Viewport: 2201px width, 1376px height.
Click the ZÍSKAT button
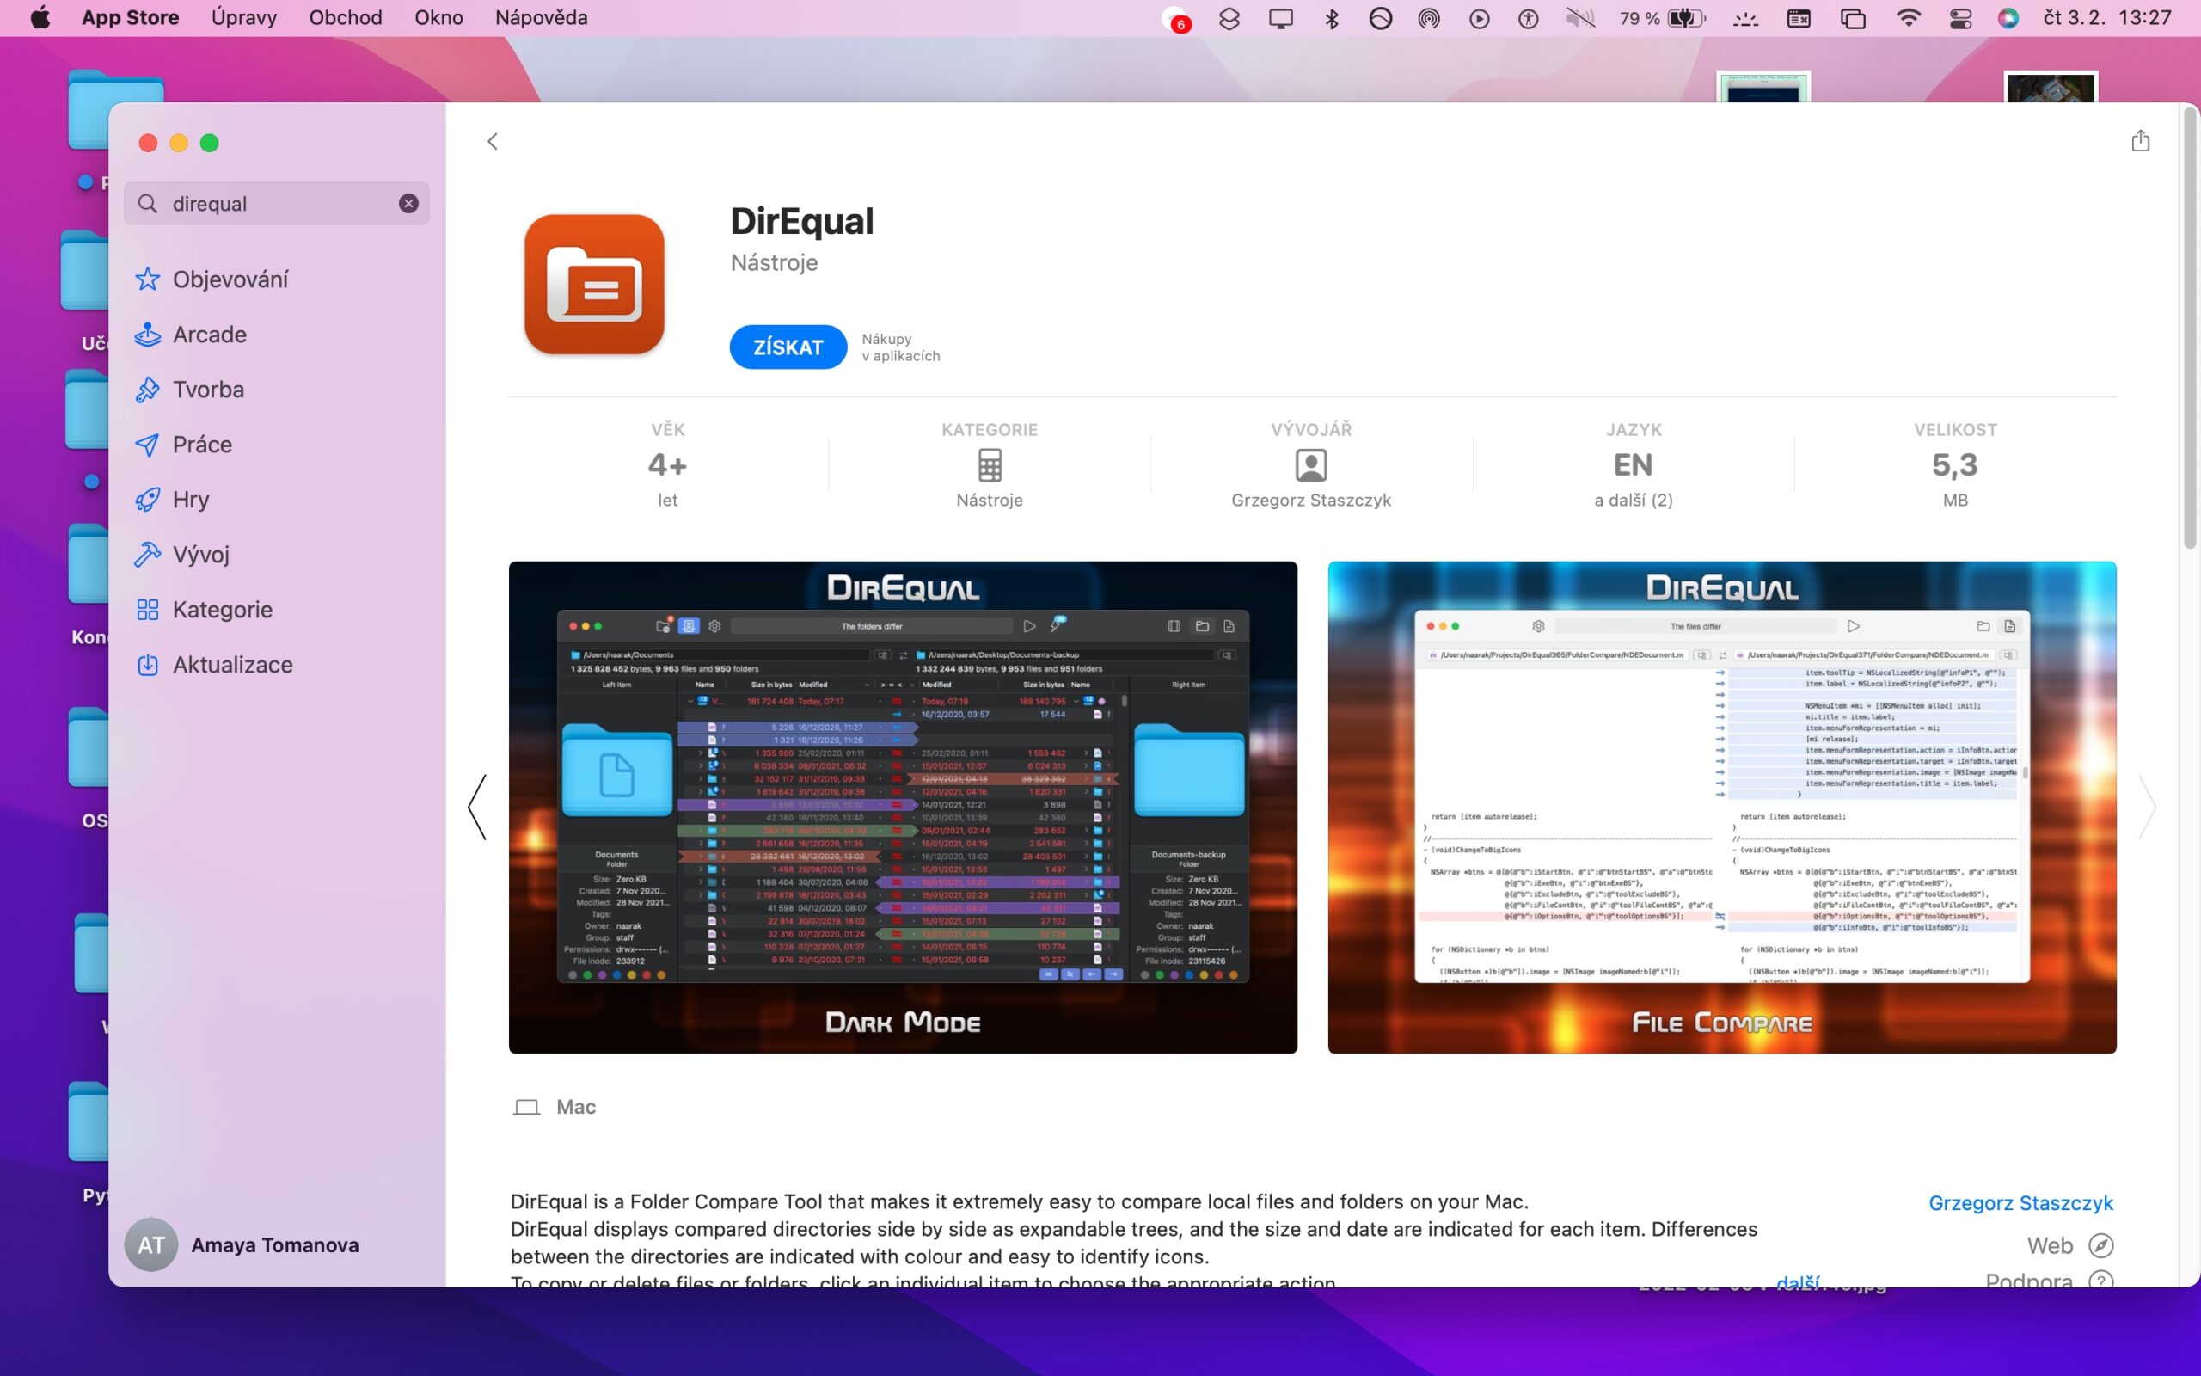pos(788,347)
